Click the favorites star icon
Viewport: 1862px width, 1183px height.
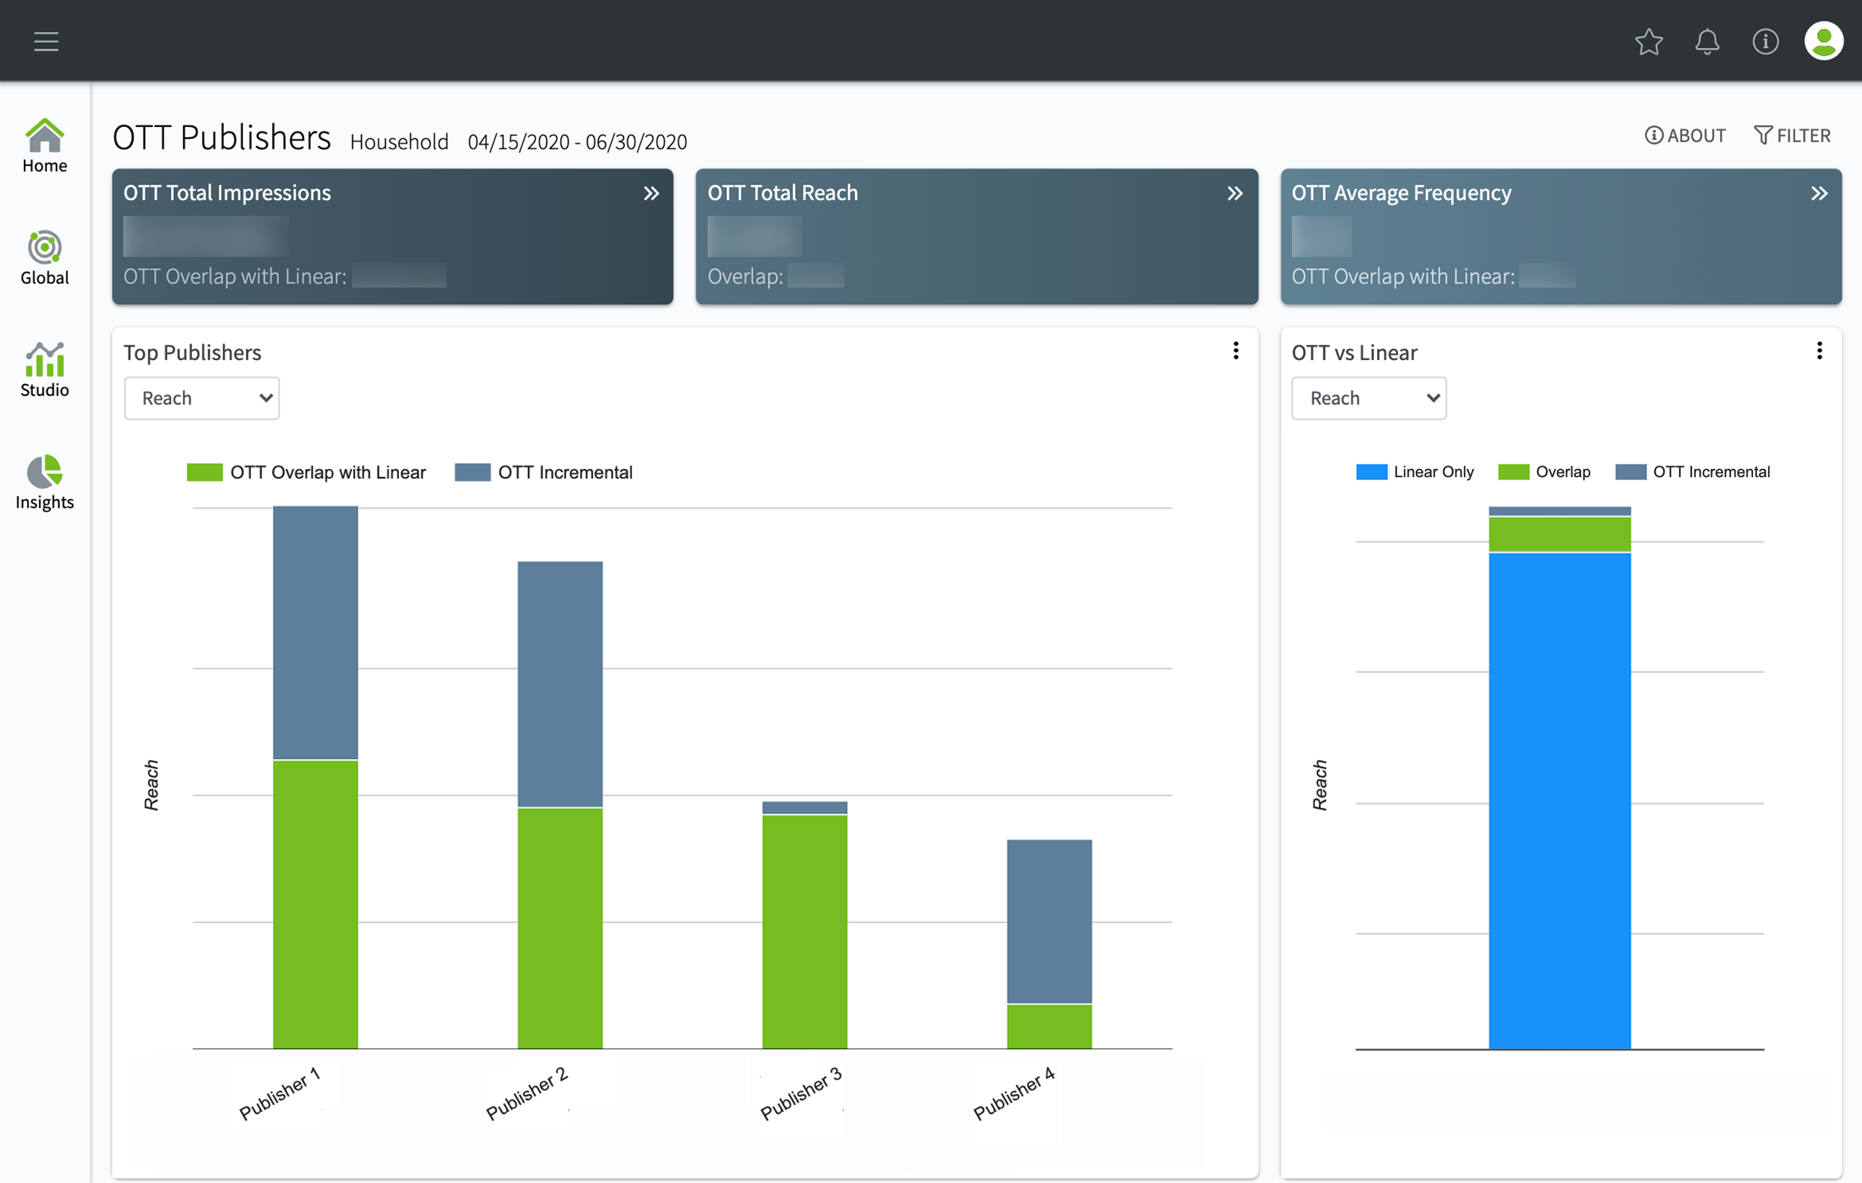click(x=1648, y=41)
